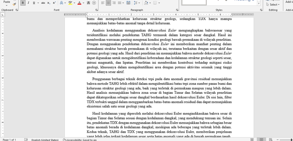Open Text Effects and Typography
The height and width of the screenshot is (141, 293).
point(61,3)
